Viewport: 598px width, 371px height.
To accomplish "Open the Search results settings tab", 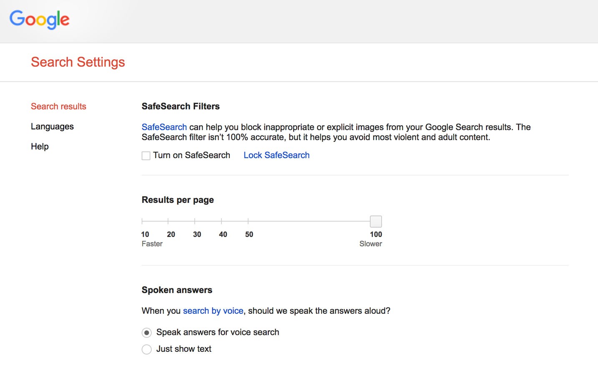I will [58, 106].
